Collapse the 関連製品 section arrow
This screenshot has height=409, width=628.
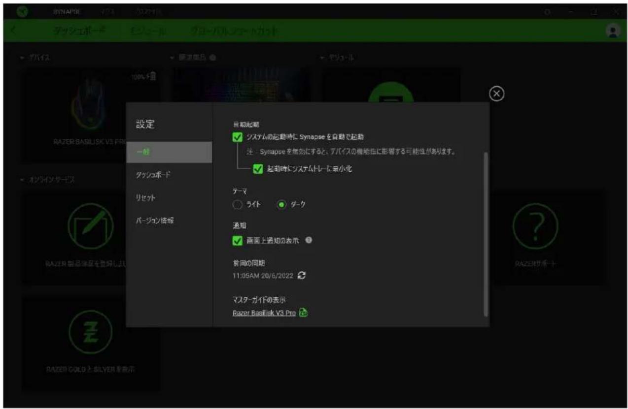coord(172,59)
